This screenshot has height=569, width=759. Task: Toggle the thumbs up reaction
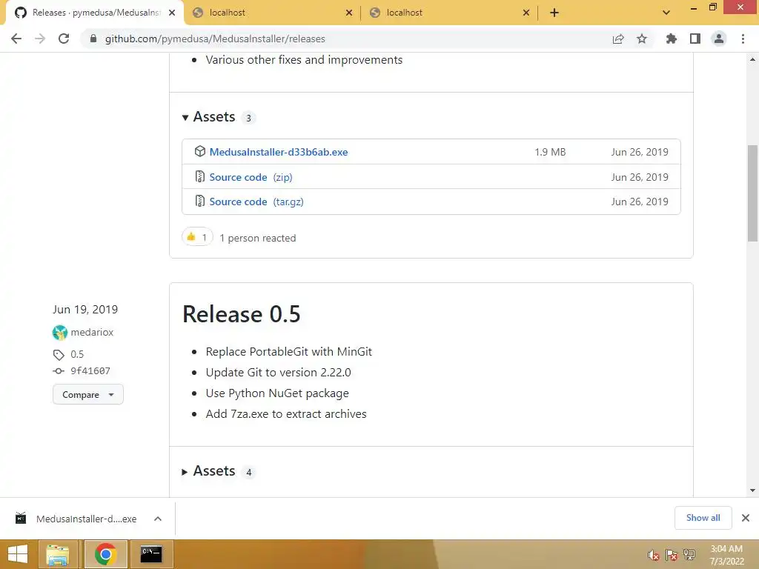coord(197,237)
